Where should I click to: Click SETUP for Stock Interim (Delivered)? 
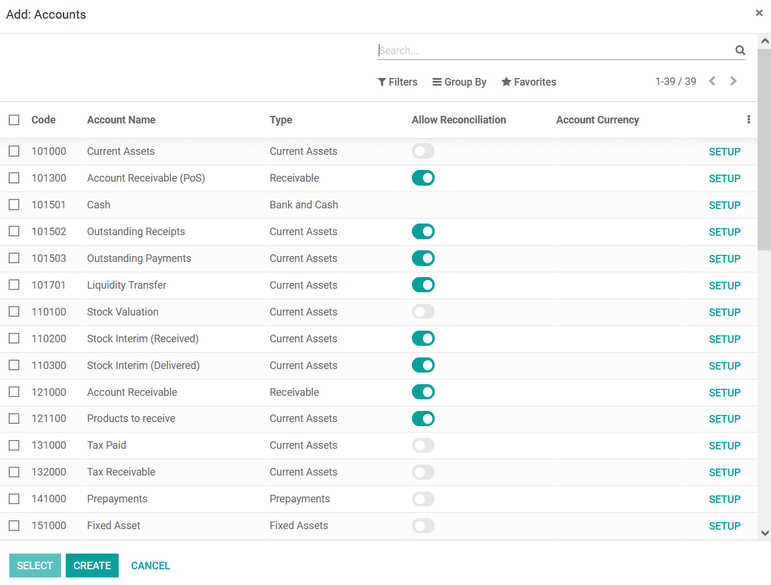click(724, 366)
